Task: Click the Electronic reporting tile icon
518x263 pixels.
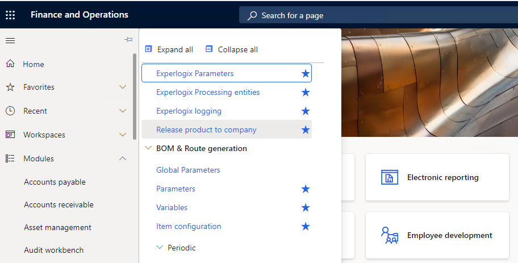Action: [x=390, y=177]
